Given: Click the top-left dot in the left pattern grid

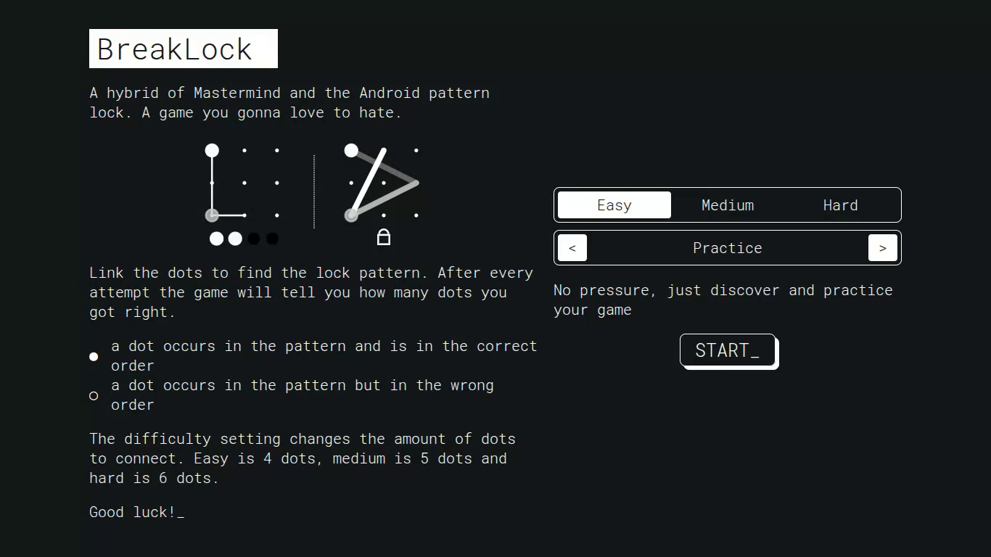Looking at the screenshot, I should pyautogui.click(x=212, y=150).
